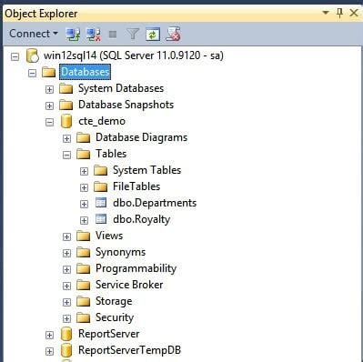Click the Connect Object Explorer icon

pyautogui.click(x=73, y=34)
